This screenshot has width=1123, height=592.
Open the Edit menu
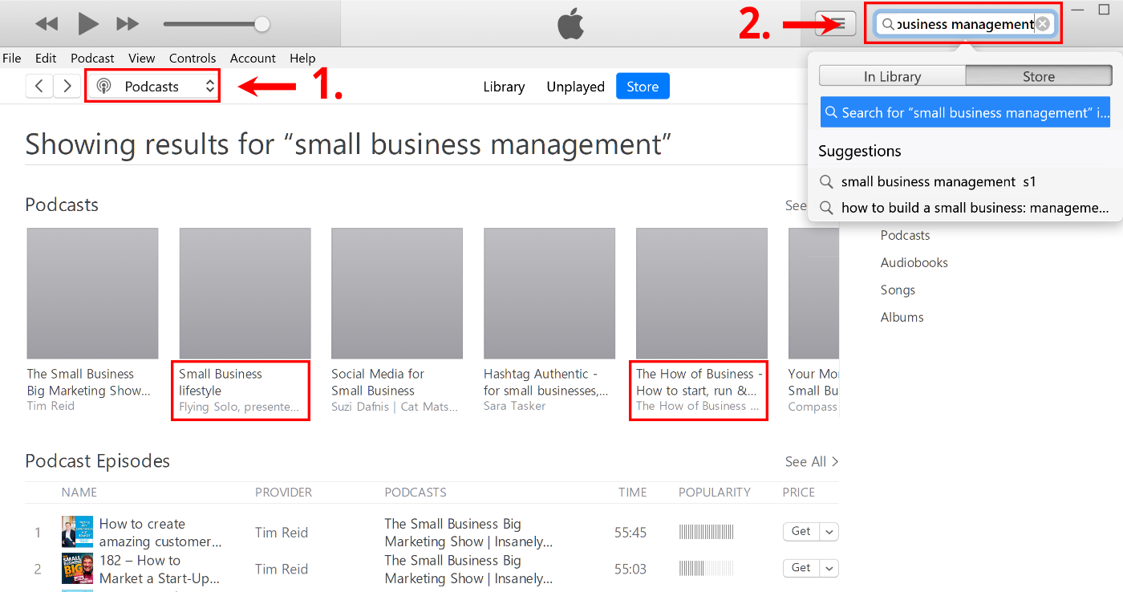[46, 58]
